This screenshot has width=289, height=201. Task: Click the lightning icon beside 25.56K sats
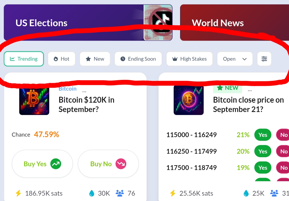click(173, 193)
